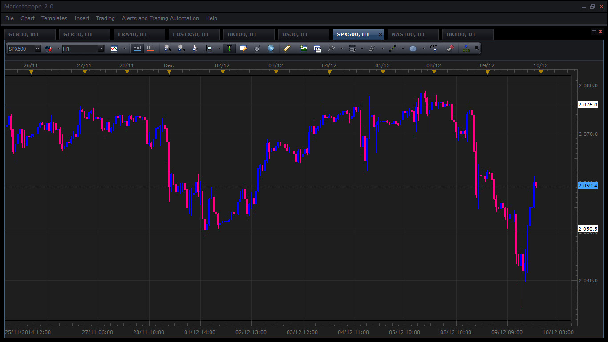Click the chart properties wrench icon
608x342 pixels.
coord(243,49)
